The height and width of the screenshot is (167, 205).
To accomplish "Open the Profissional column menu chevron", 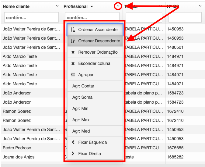I will [x=118, y=6].
